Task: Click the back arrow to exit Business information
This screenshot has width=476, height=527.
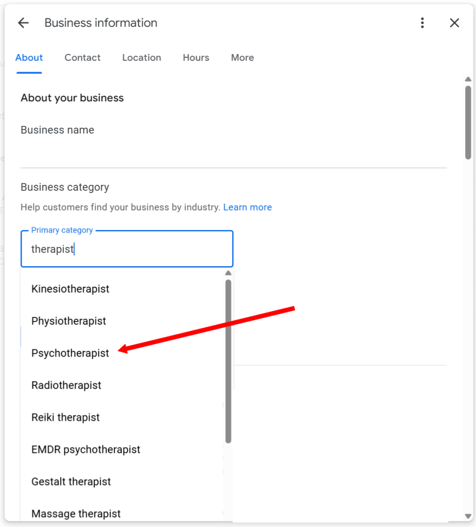Action: 23,23
